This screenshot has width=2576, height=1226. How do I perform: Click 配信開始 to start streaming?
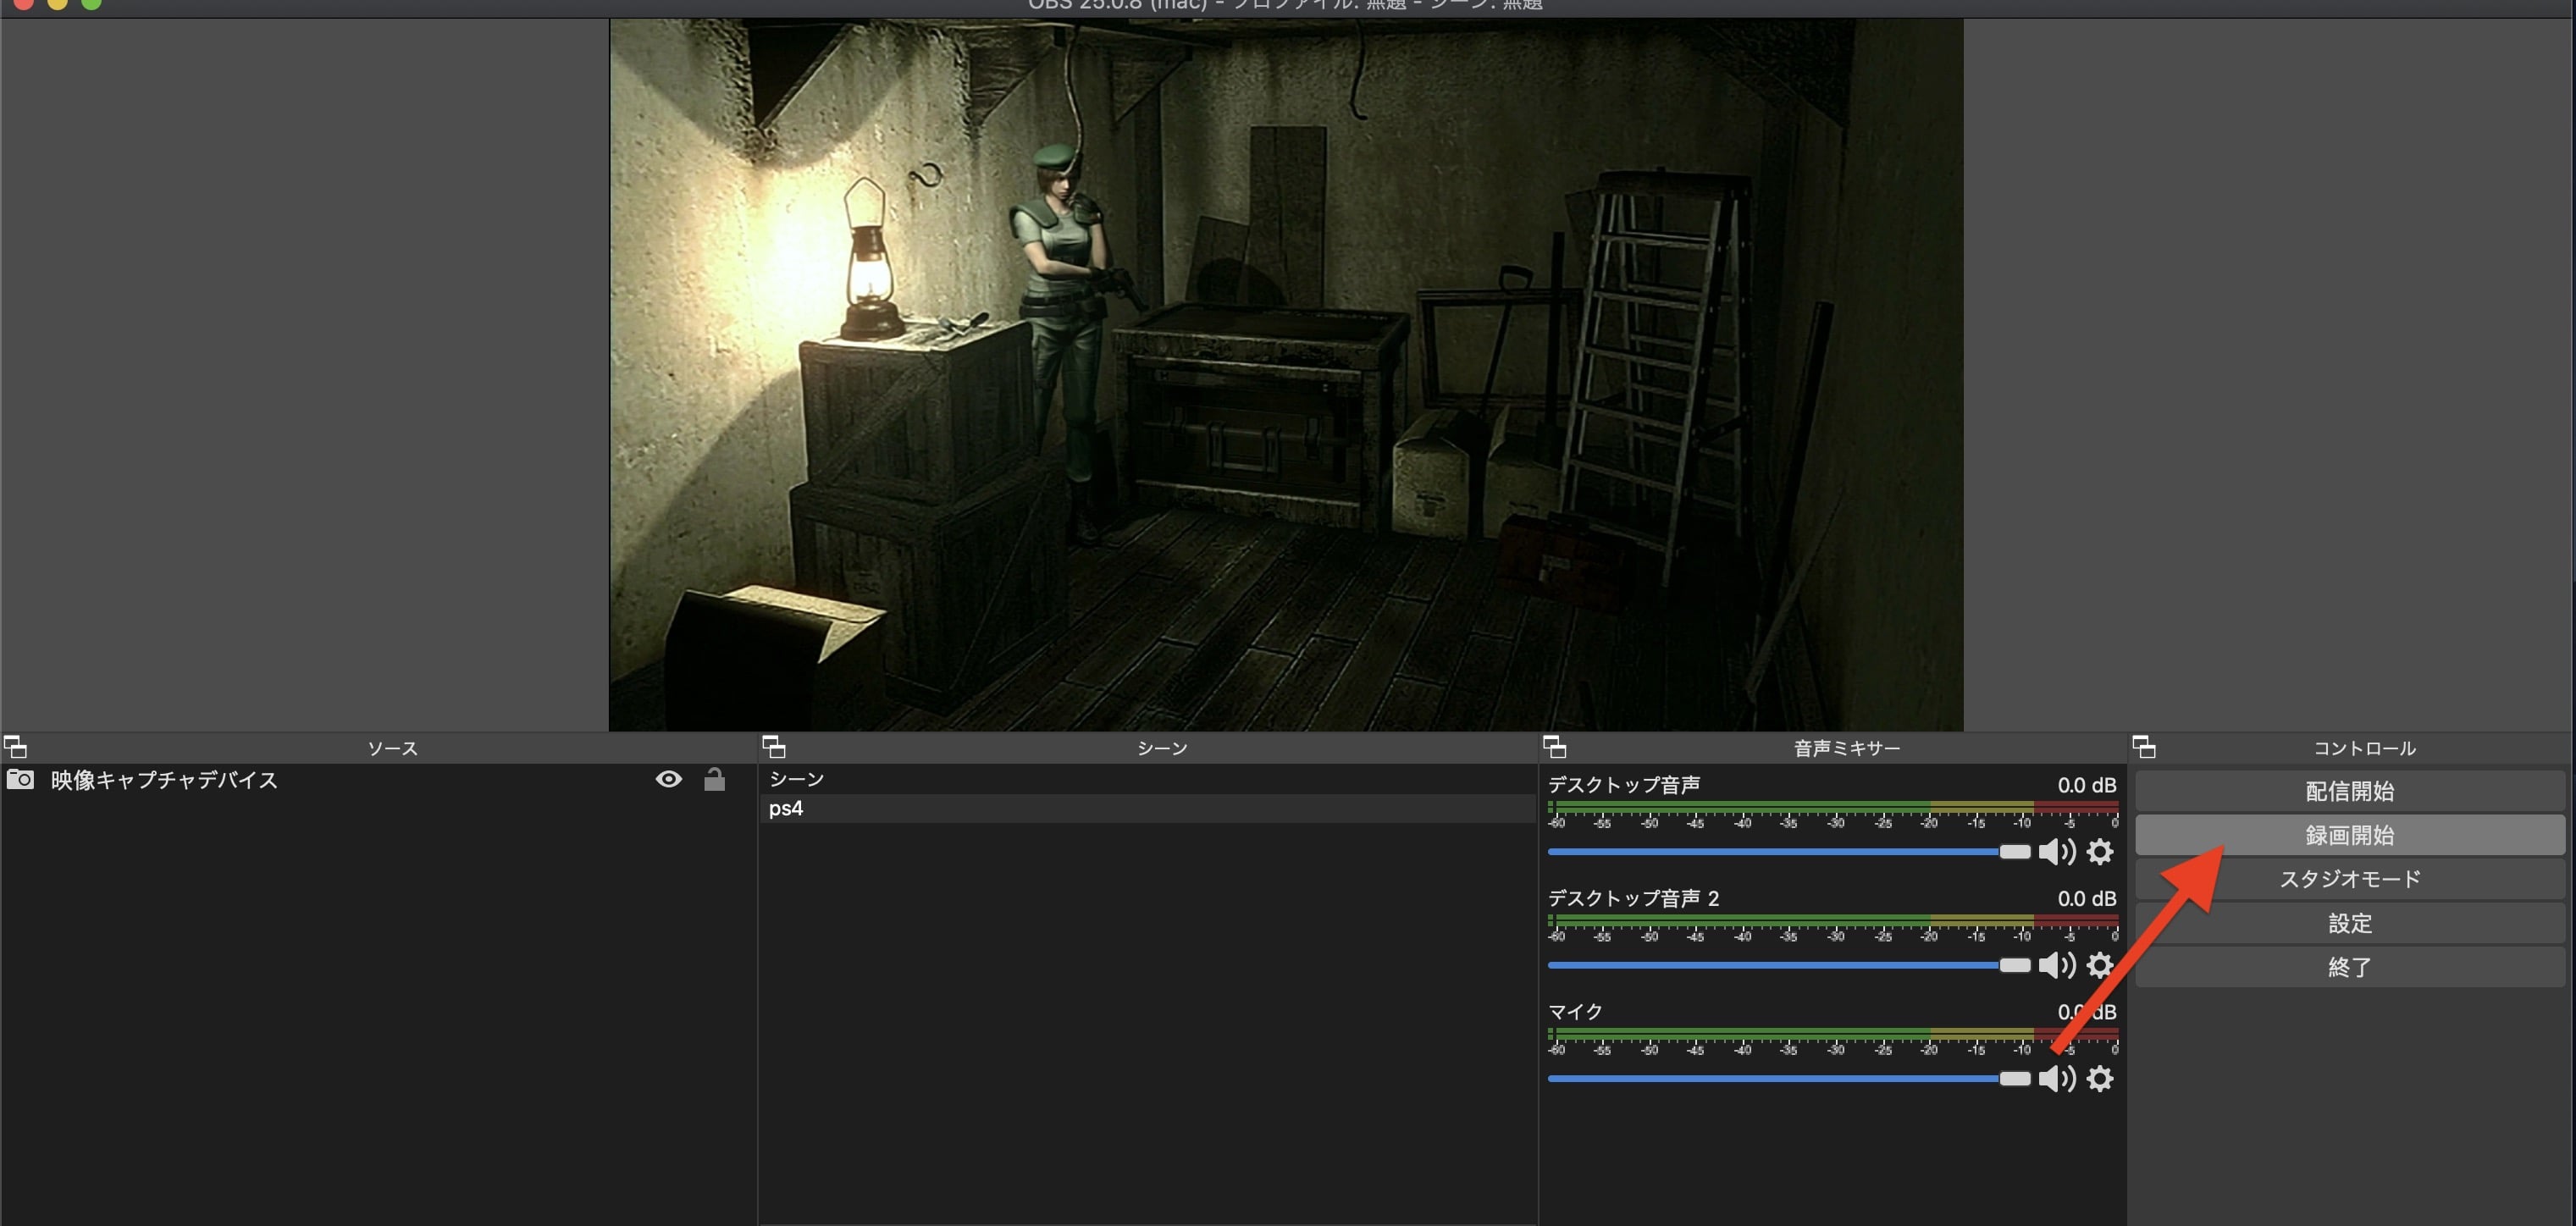2349,791
